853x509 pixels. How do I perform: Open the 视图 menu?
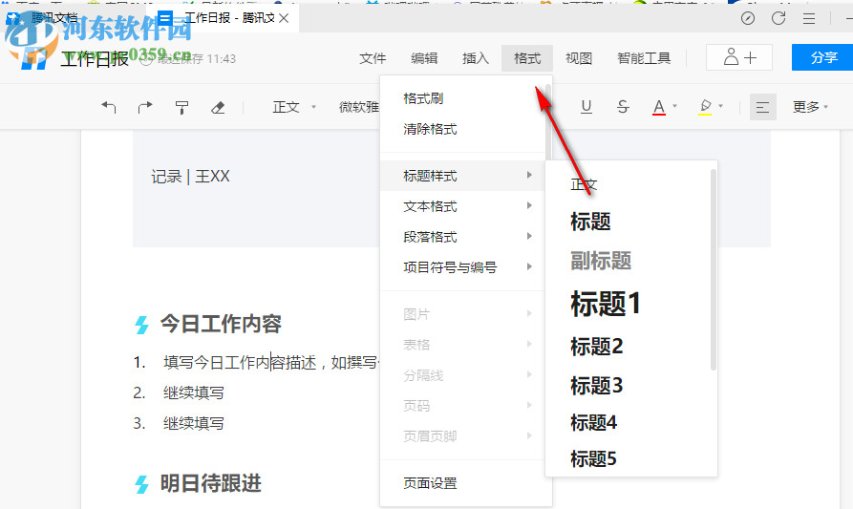tap(579, 58)
